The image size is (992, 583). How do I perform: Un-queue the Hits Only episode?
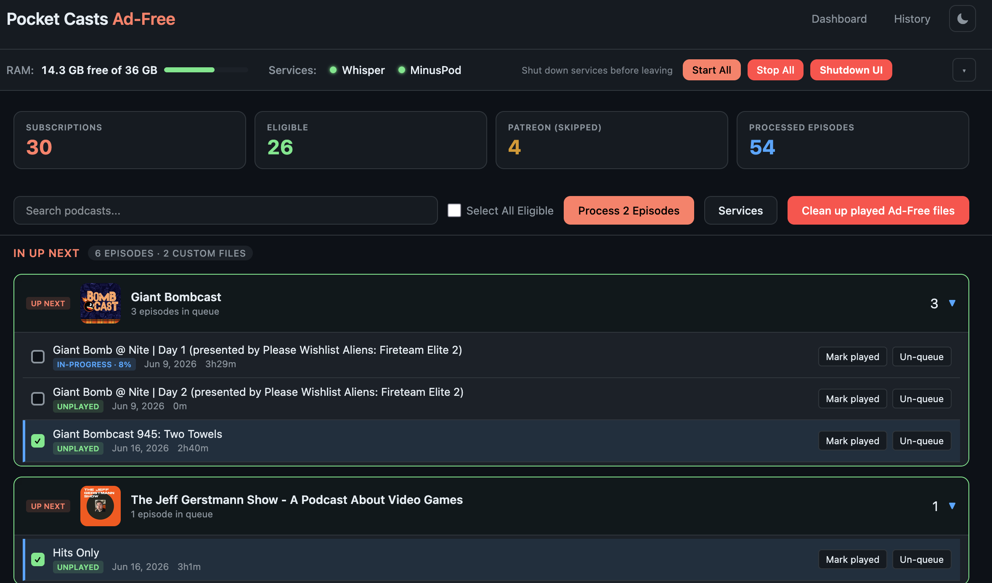point(921,559)
